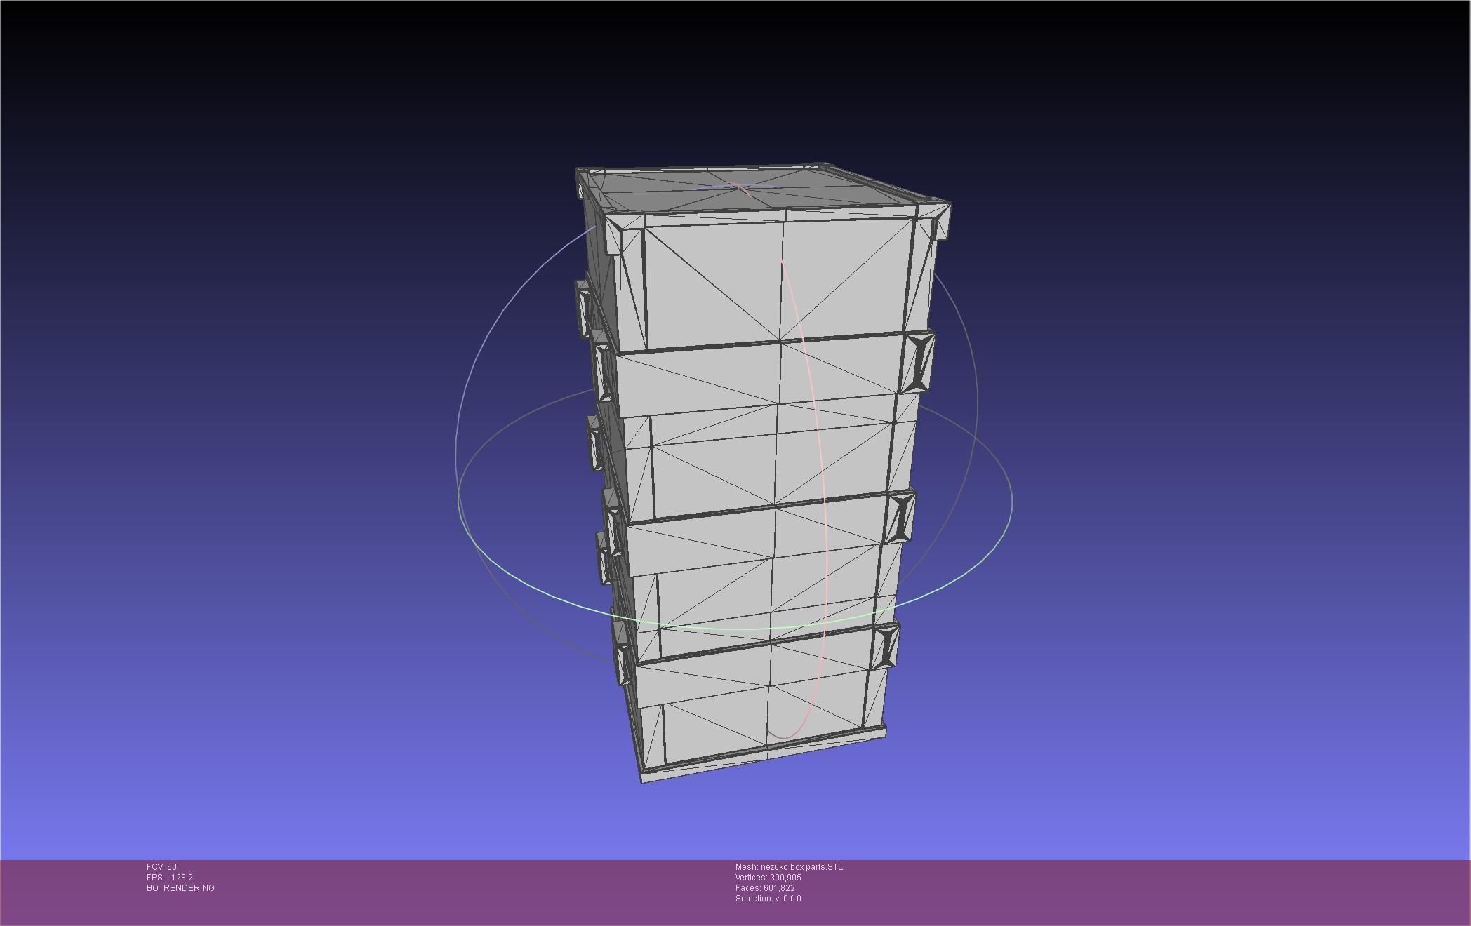Click the FOV: 60 status text

(x=161, y=867)
